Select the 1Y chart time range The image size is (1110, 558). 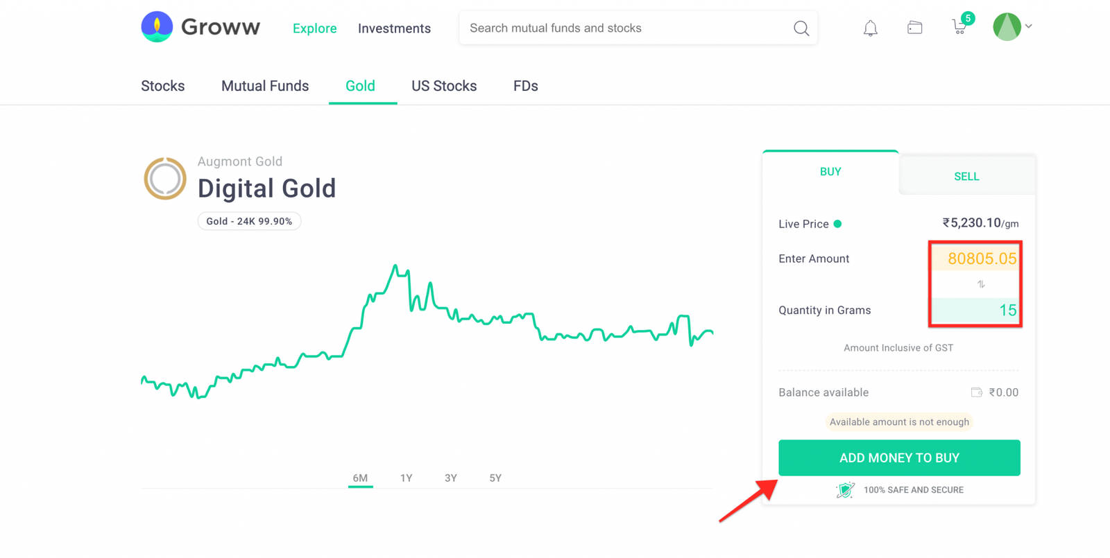[x=407, y=478]
